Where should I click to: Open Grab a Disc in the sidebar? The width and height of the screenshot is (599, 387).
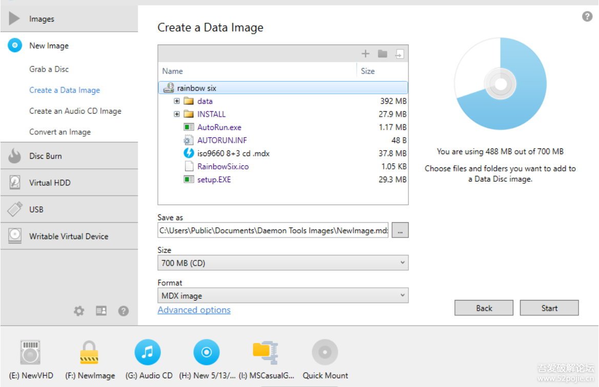pos(49,69)
